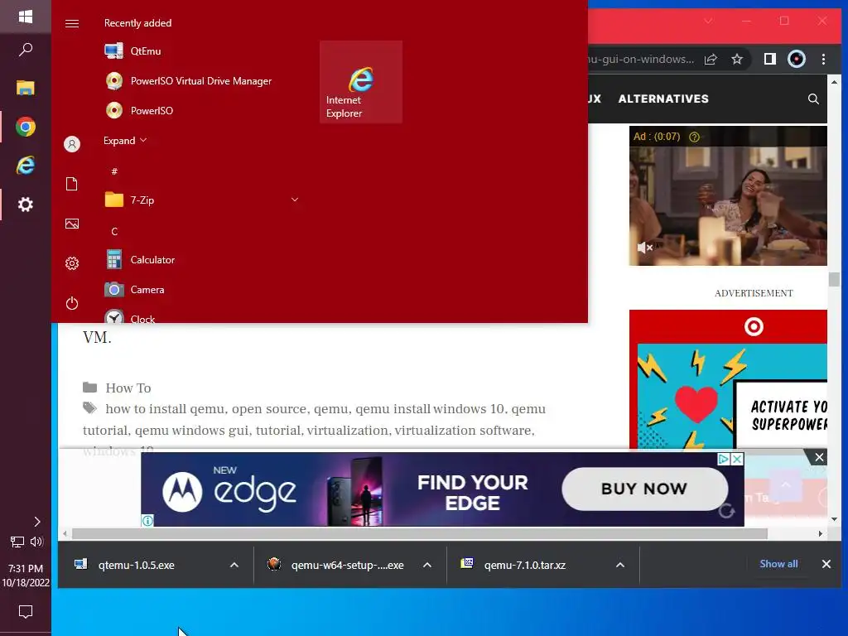848x636 pixels.
Task: Open the 'how to install qemu' tag link
Action: click(x=165, y=409)
